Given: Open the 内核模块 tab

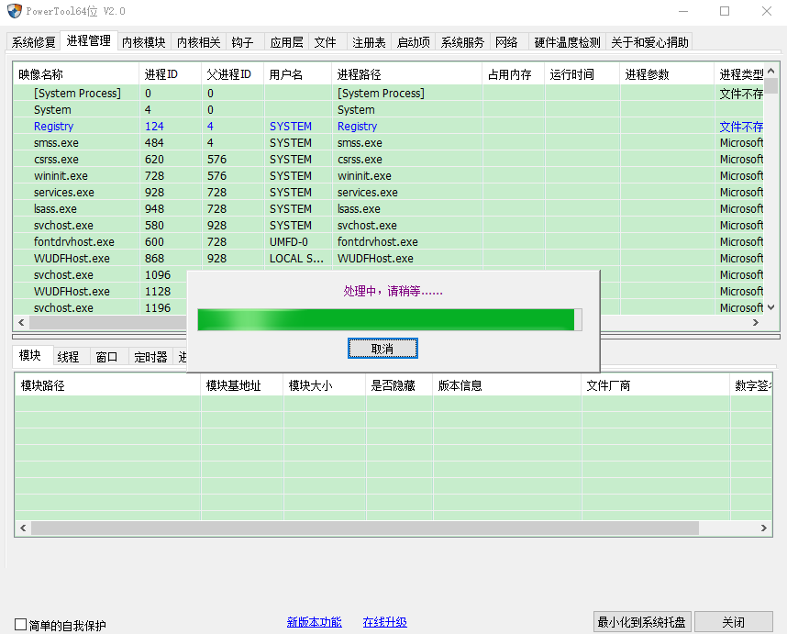Looking at the screenshot, I should coord(143,41).
